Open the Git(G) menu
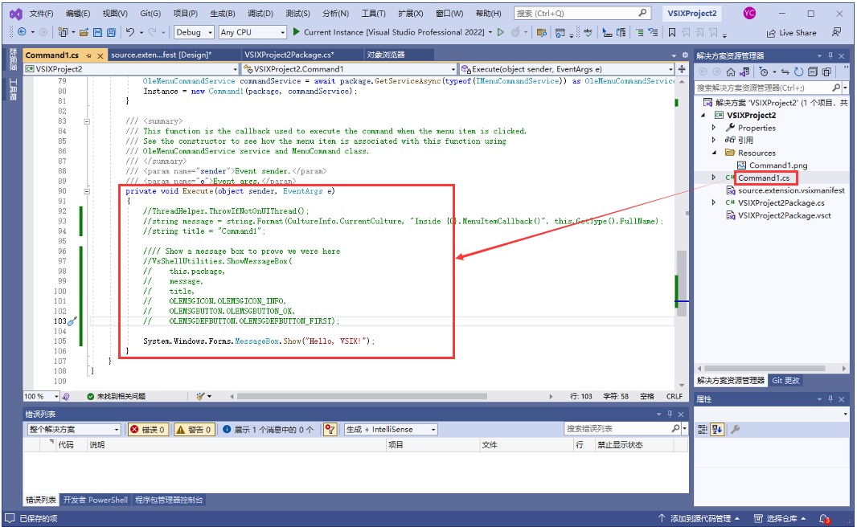 coord(150,13)
